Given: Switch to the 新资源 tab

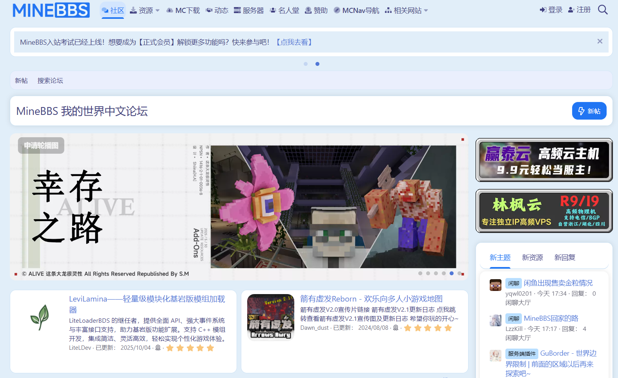Looking at the screenshot, I should [x=532, y=258].
